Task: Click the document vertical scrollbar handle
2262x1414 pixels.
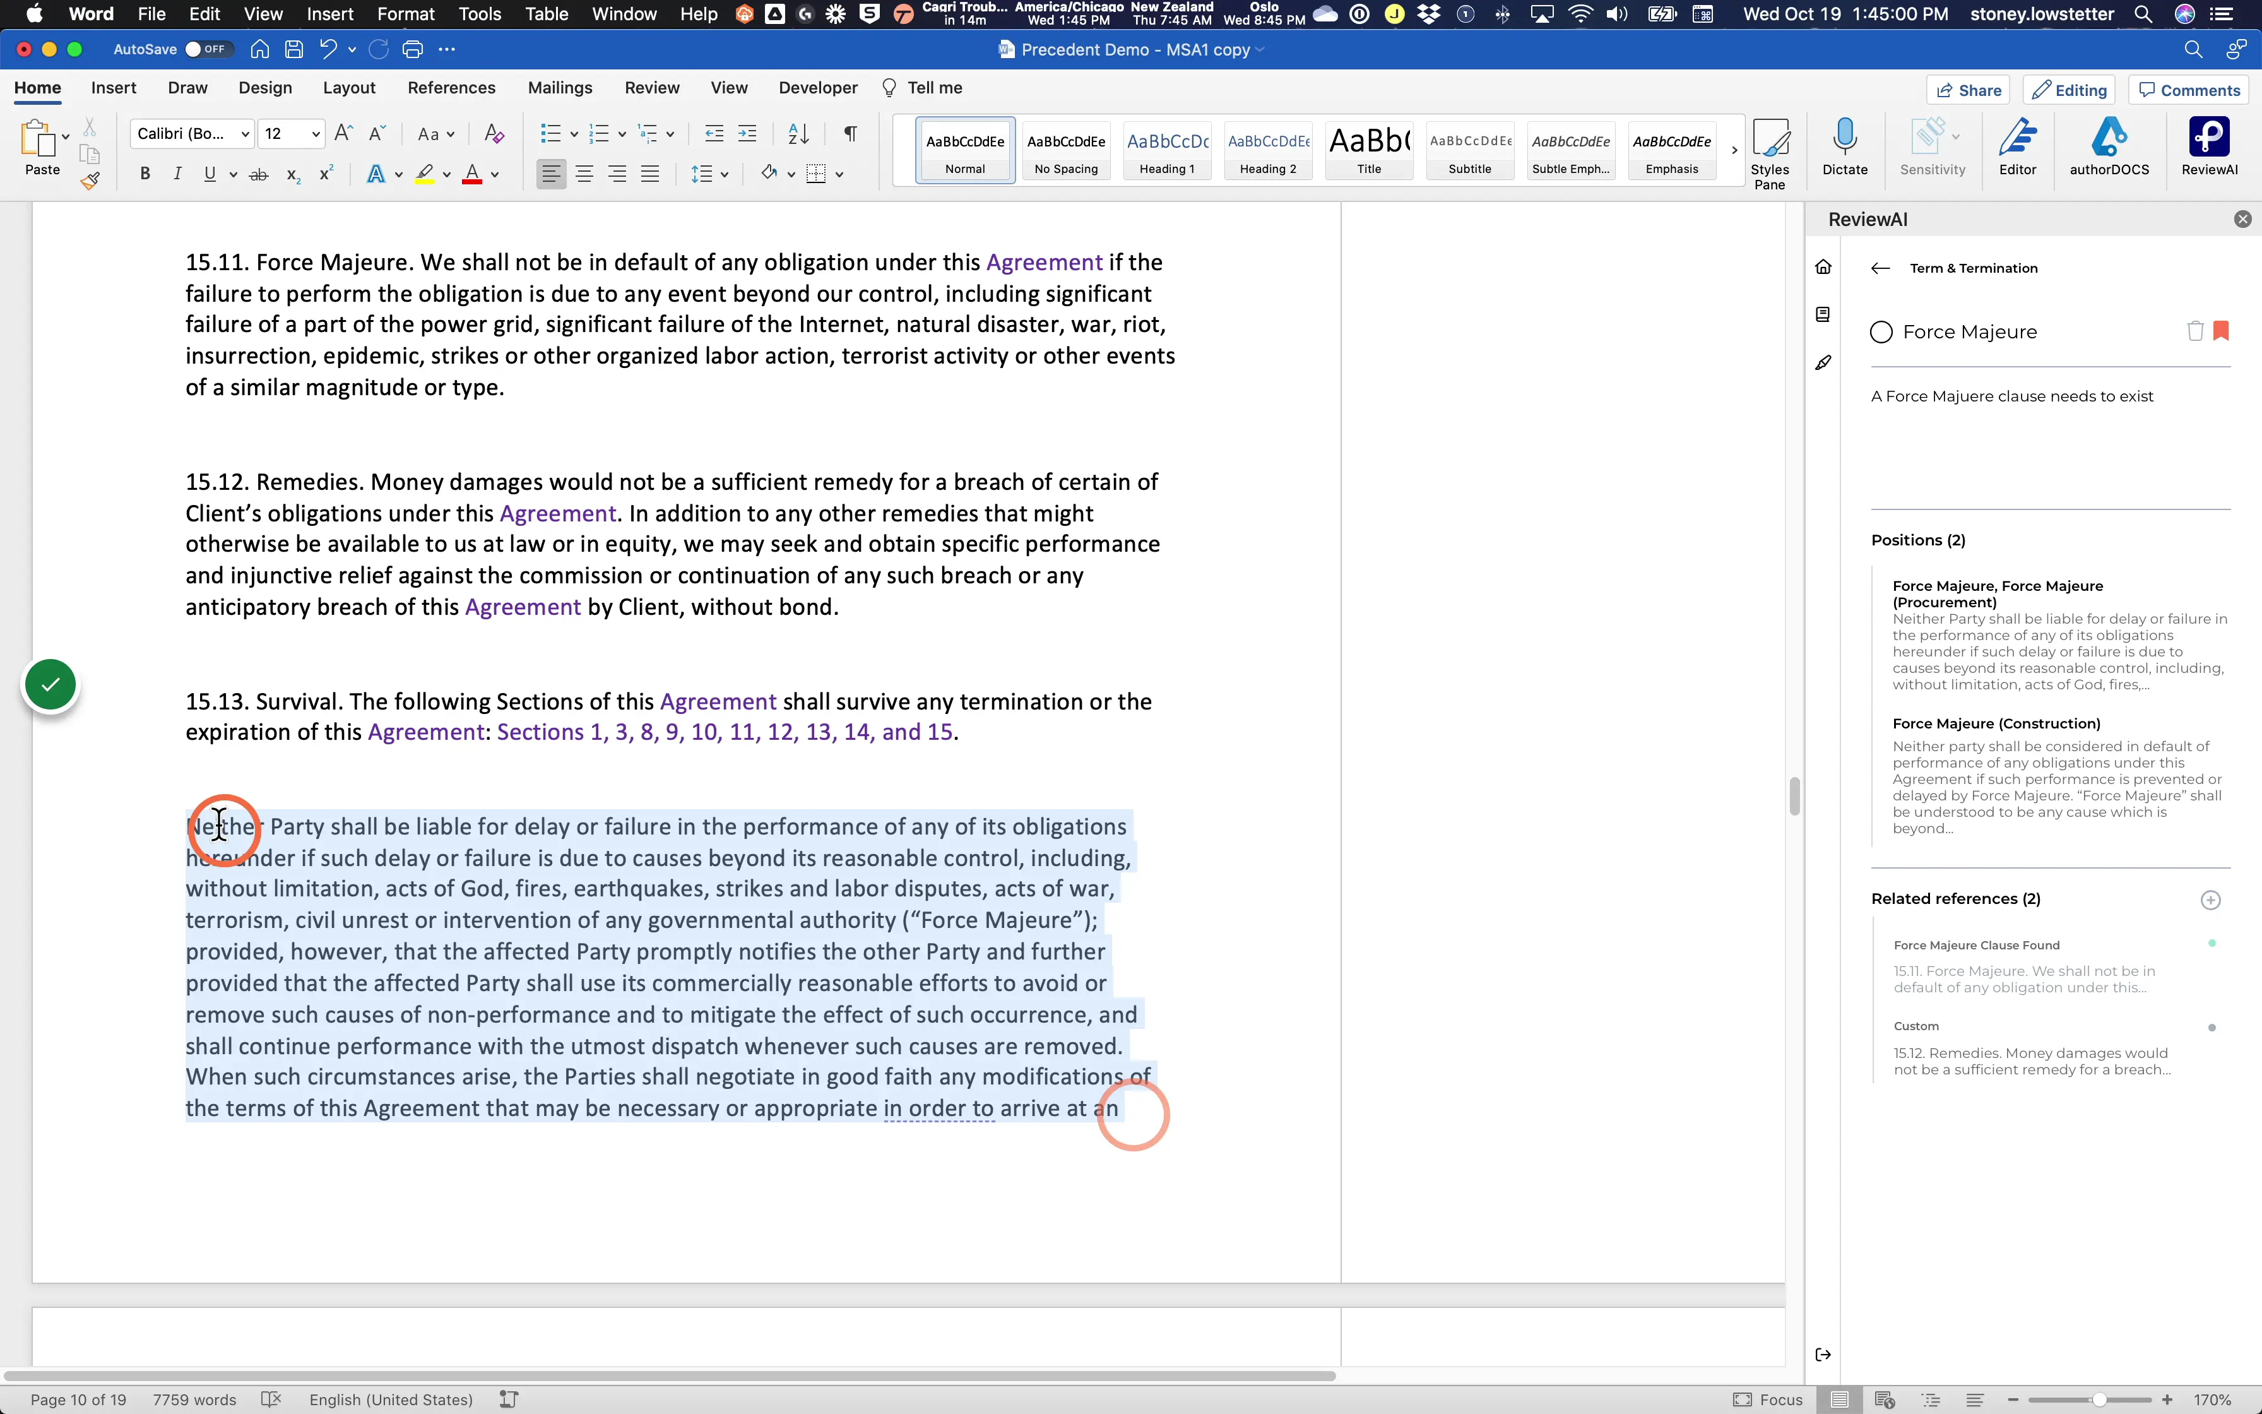Action: click(1794, 797)
